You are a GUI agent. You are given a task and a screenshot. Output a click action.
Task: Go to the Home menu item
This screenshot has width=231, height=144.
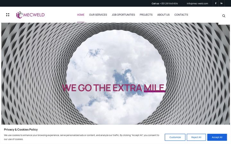coord(81,15)
